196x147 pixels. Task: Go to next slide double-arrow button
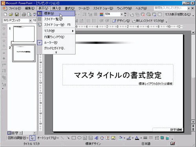(193, 129)
